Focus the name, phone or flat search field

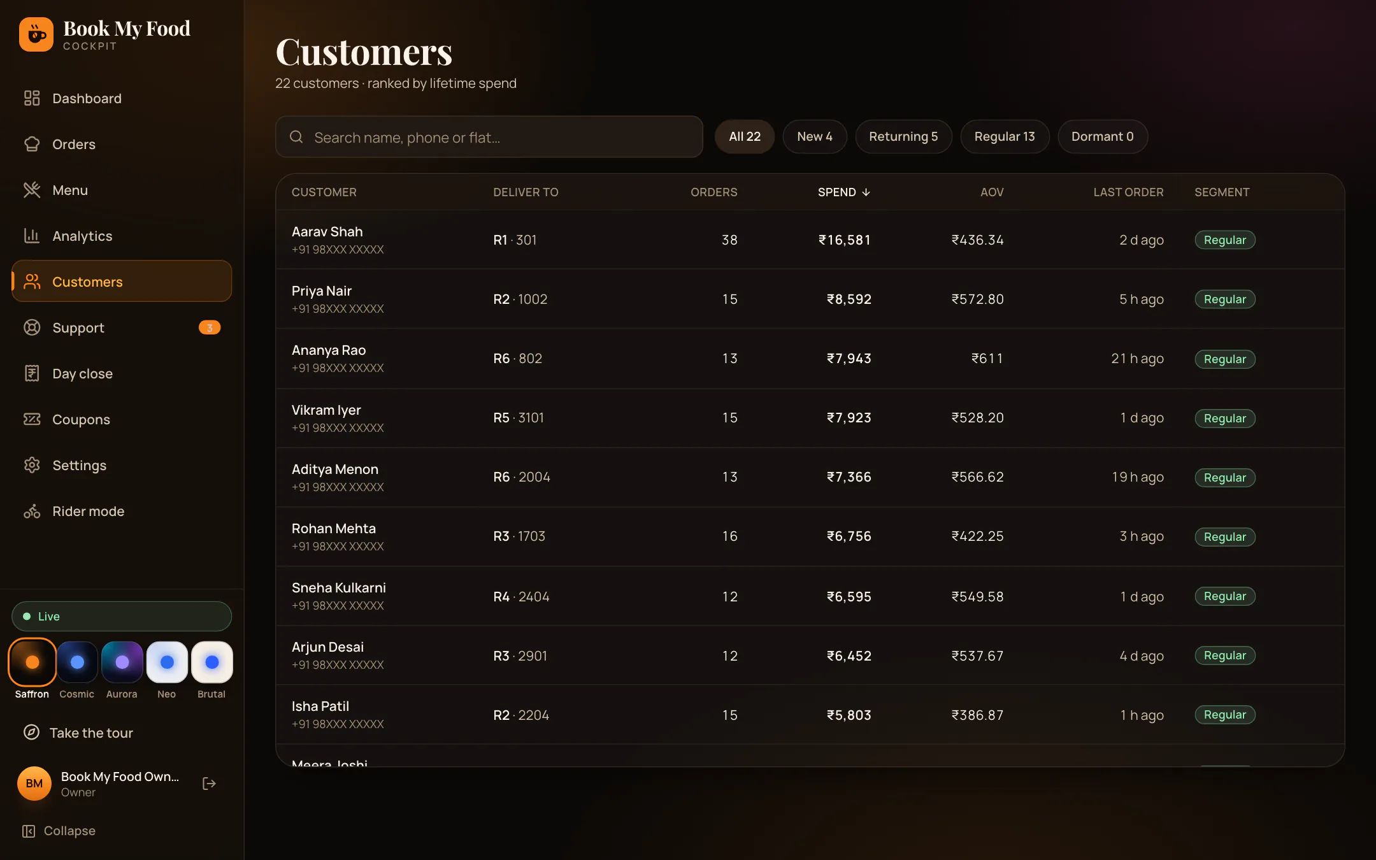point(489,137)
